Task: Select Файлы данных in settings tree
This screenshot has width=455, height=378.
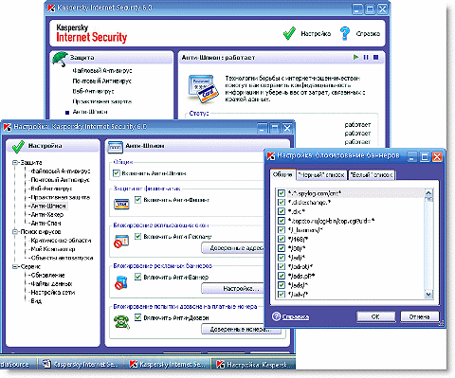Action: pos(51,283)
